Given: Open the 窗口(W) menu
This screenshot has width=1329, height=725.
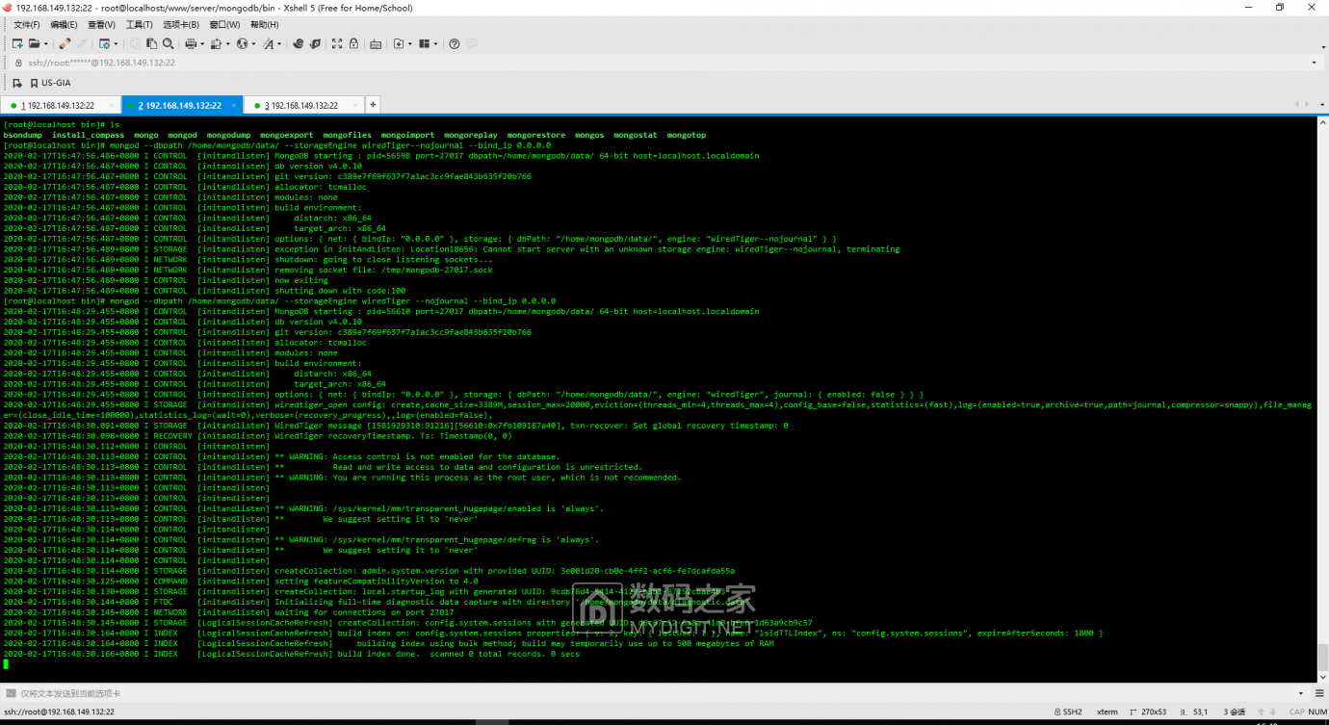Looking at the screenshot, I should tap(225, 24).
